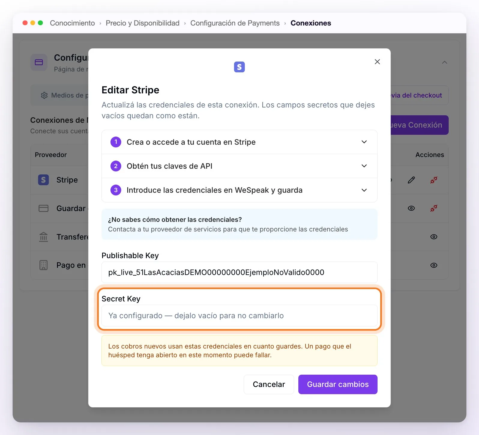Expand step 2 Obtén tus claves de API
This screenshot has height=435, width=479.
click(x=239, y=166)
